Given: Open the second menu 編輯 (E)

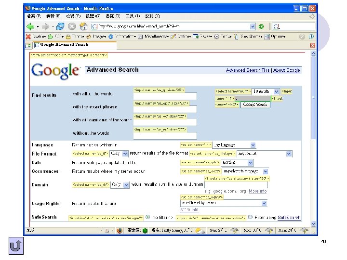Looking at the screenshot, I should click(53, 16).
